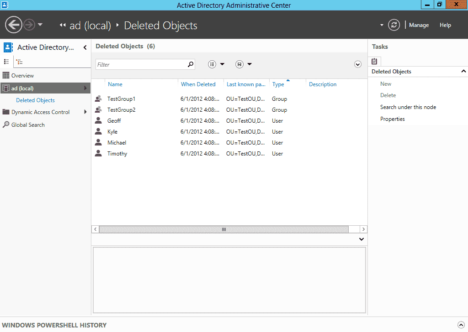Image resolution: width=468 pixels, height=332 pixels.
Task: Expand the filter options chevron on the right
Action: pyautogui.click(x=358, y=64)
